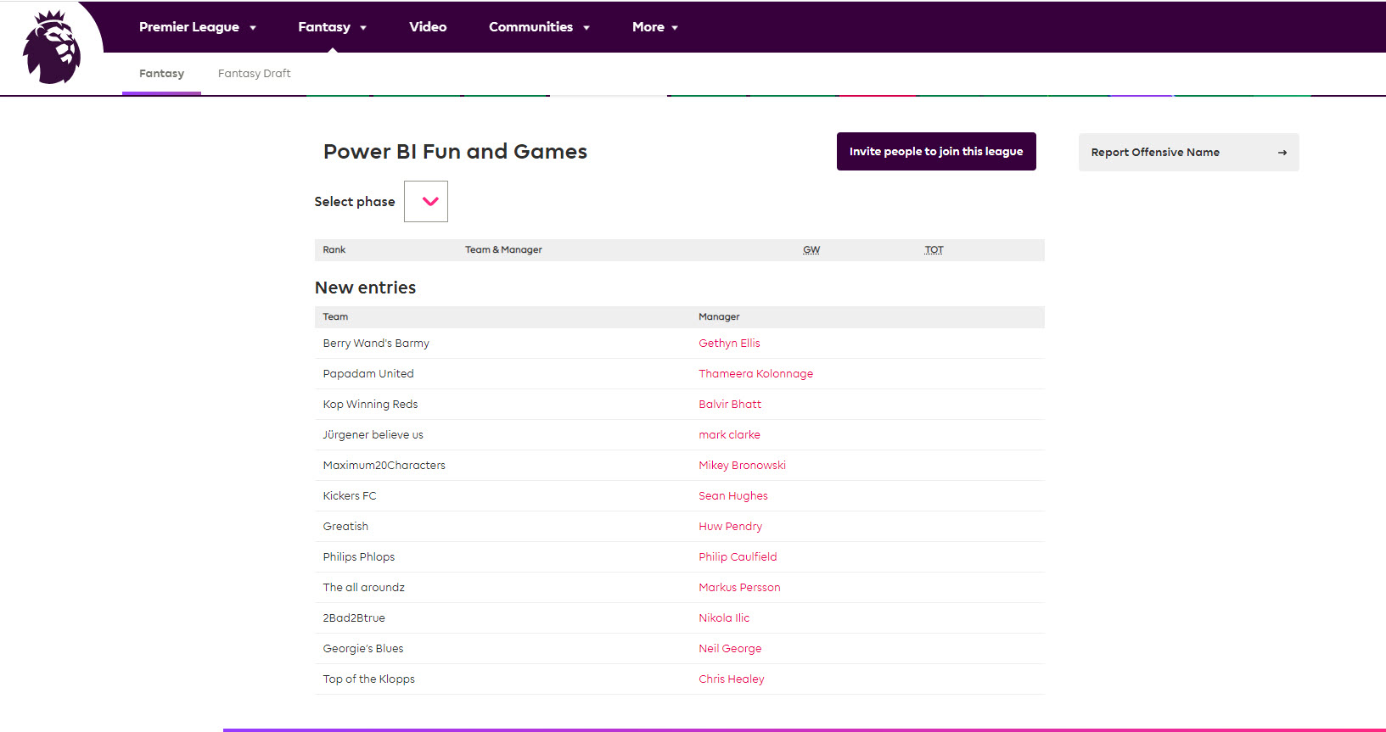Open manager Mikey Bronowski
1386x732 pixels.
pos(742,466)
